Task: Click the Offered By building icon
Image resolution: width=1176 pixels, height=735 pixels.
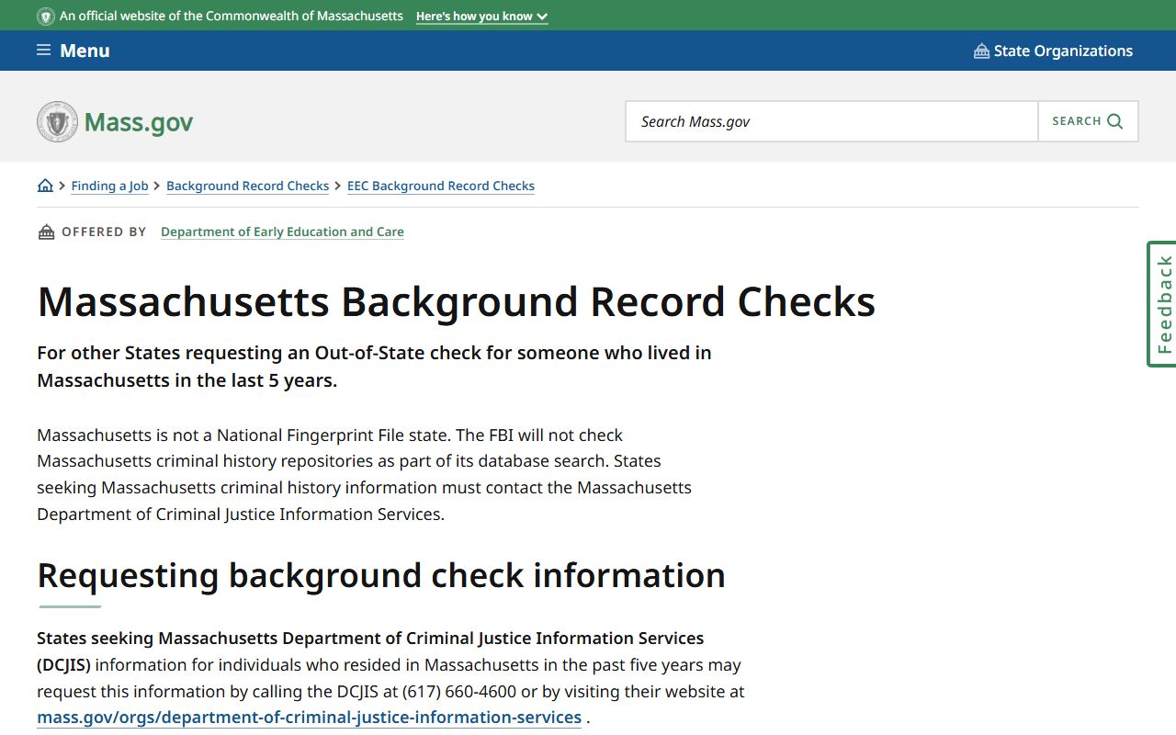Action: 46,232
